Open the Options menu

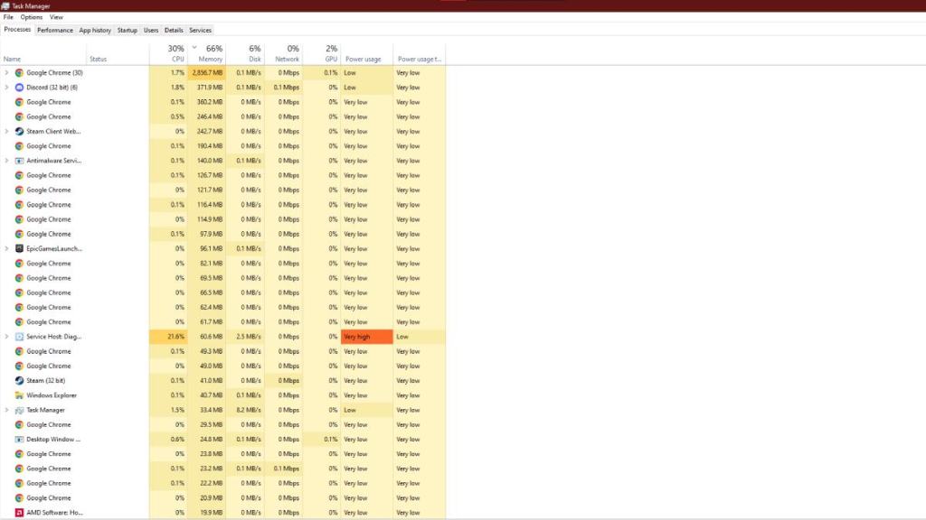[x=31, y=16]
